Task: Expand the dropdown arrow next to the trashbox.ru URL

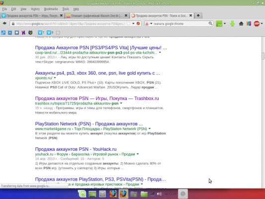Action: pos(121,103)
